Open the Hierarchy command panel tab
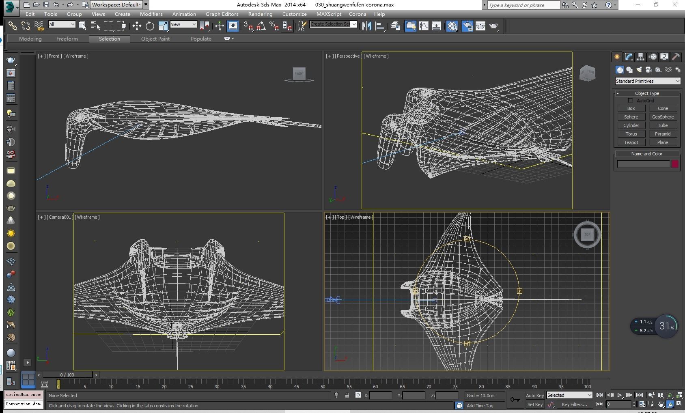The height and width of the screenshot is (413, 685). click(x=640, y=57)
